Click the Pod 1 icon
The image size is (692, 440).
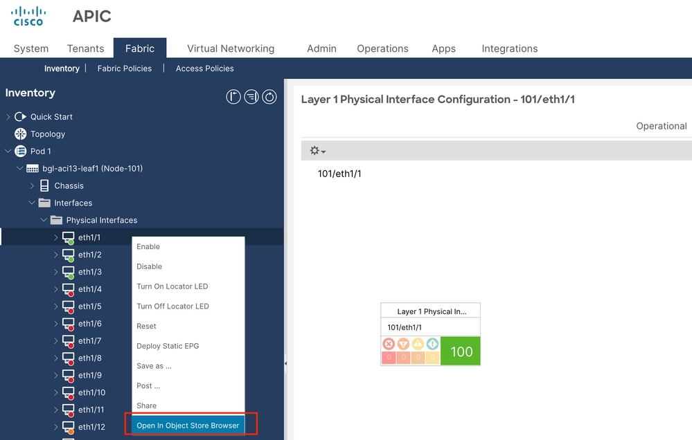click(20, 152)
